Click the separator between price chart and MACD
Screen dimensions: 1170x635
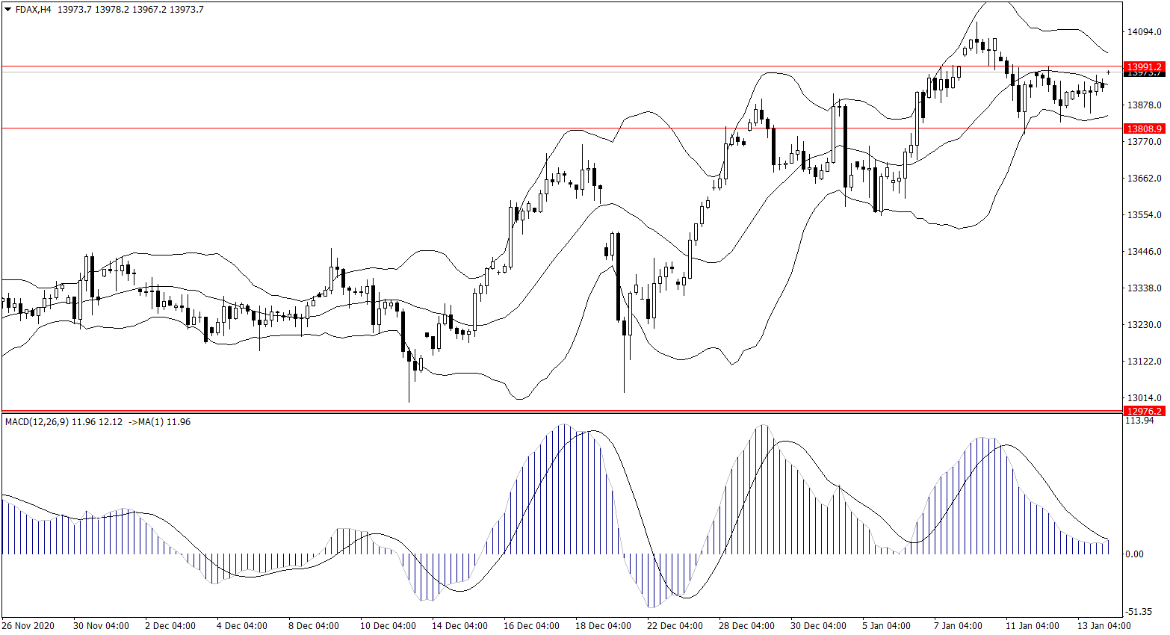560,412
